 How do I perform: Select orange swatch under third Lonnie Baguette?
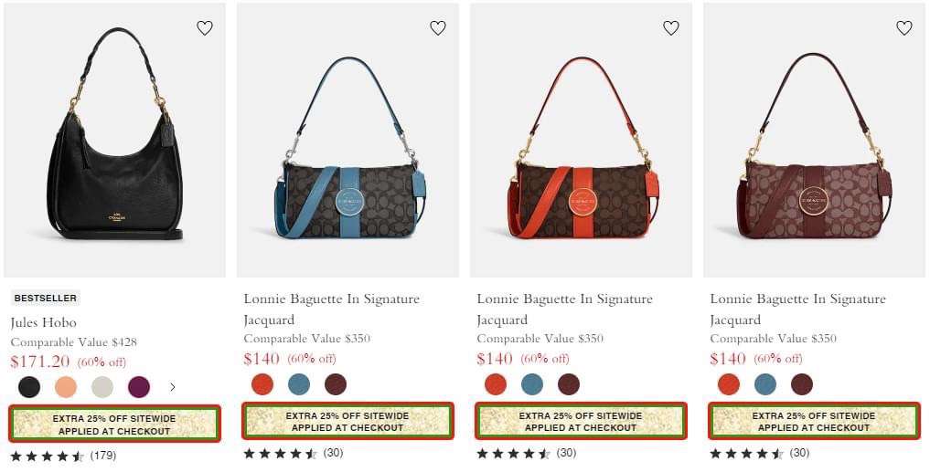pos(496,383)
